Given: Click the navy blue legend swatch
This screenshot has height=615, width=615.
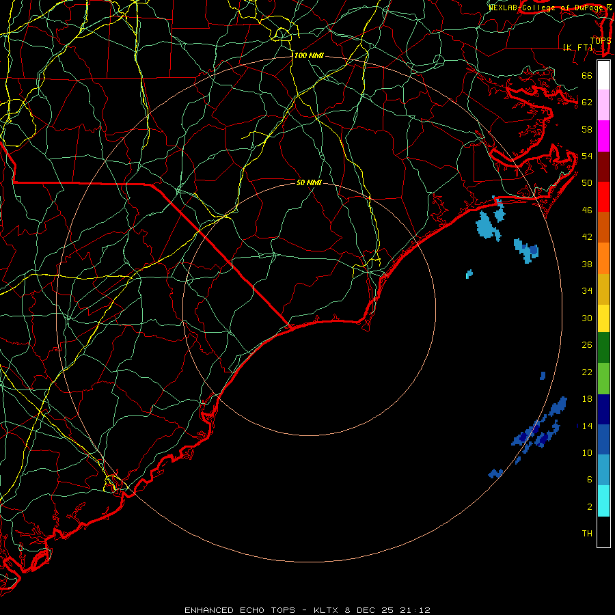Looking at the screenshot, I should (603, 409).
